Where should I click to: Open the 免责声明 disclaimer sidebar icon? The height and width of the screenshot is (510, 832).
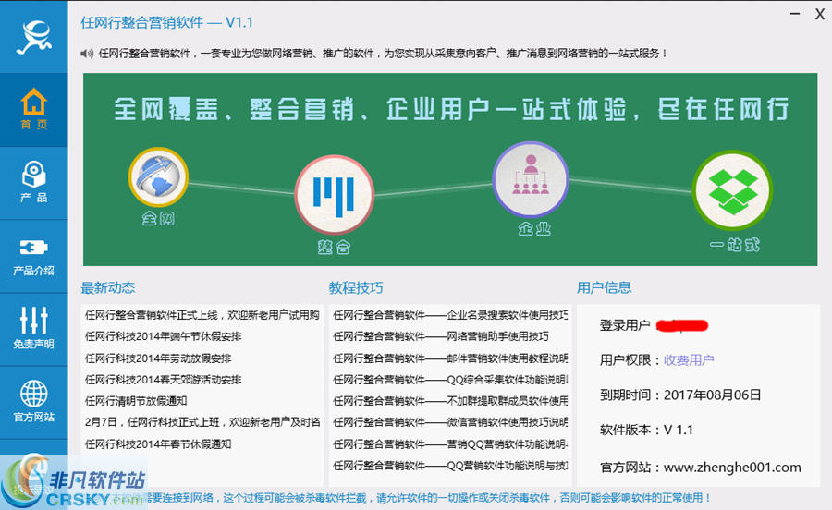[x=34, y=329]
